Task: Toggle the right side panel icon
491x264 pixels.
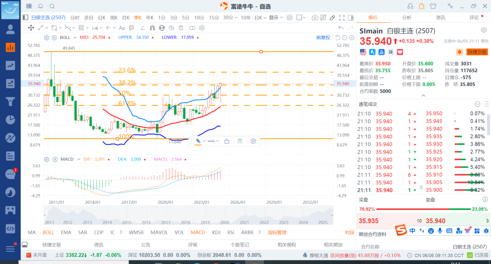Action: (351, 18)
